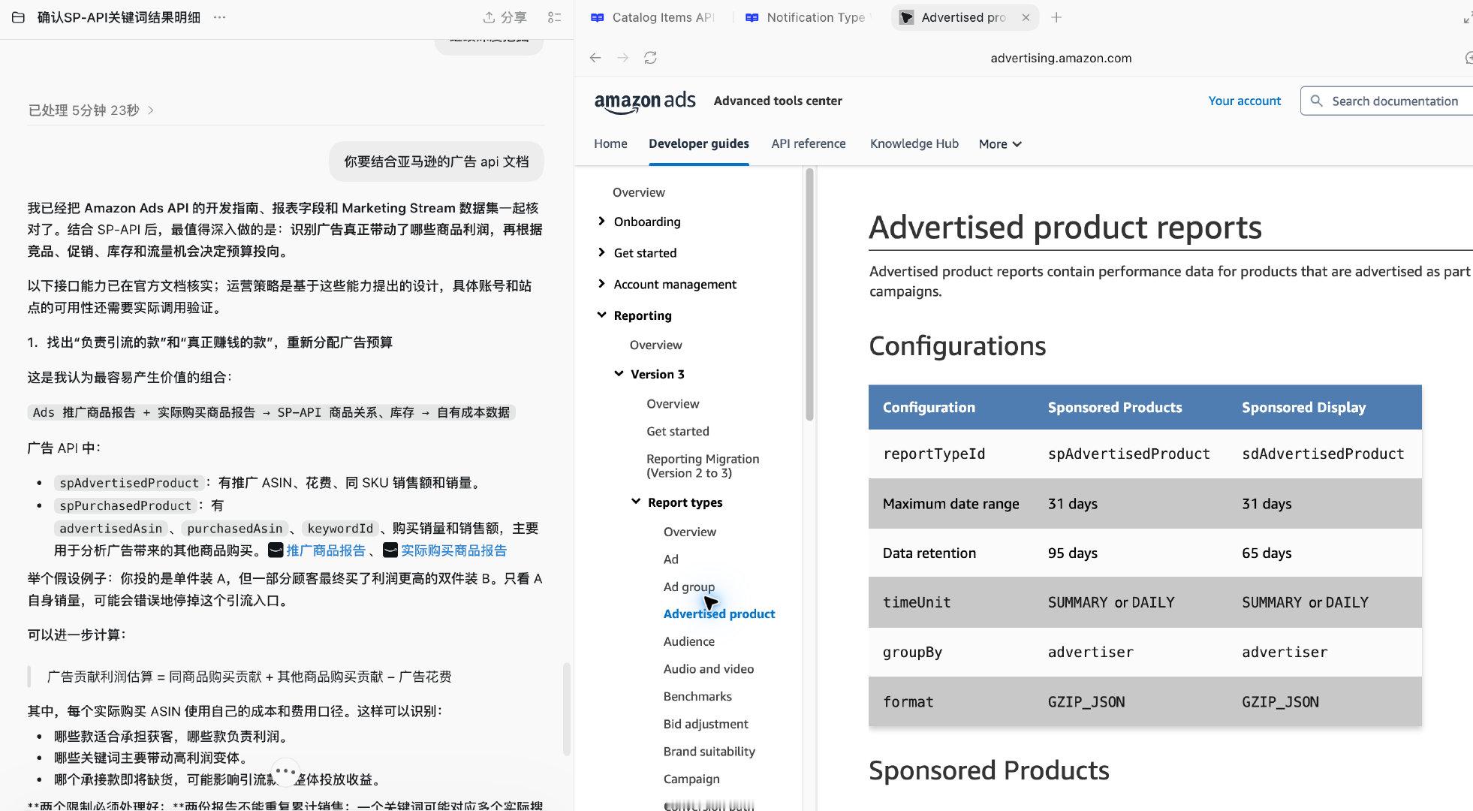This screenshot has height=811, width=1473.
Task: Click the source icon before 实际购买商品报告
Action: pos(390,550)
